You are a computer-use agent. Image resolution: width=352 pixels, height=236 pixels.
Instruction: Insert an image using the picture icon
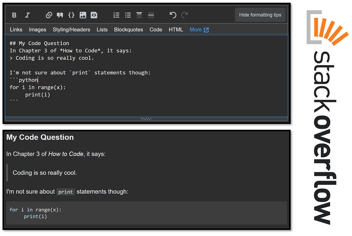pos(83,15)
